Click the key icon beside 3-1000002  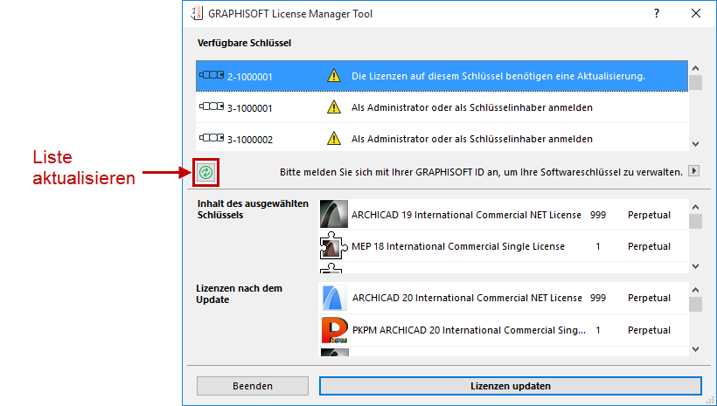click(212, 139)
